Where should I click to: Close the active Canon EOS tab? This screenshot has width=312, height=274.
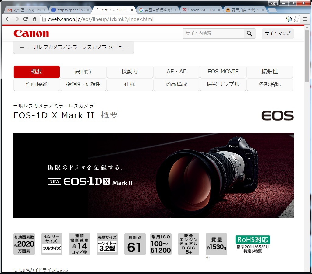click(x=132, y=10)
